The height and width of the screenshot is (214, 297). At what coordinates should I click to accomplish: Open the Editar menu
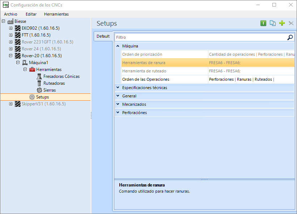[x=31, y=14]
